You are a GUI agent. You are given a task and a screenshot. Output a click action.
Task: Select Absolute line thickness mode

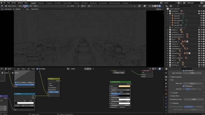(x=189, y=107)
